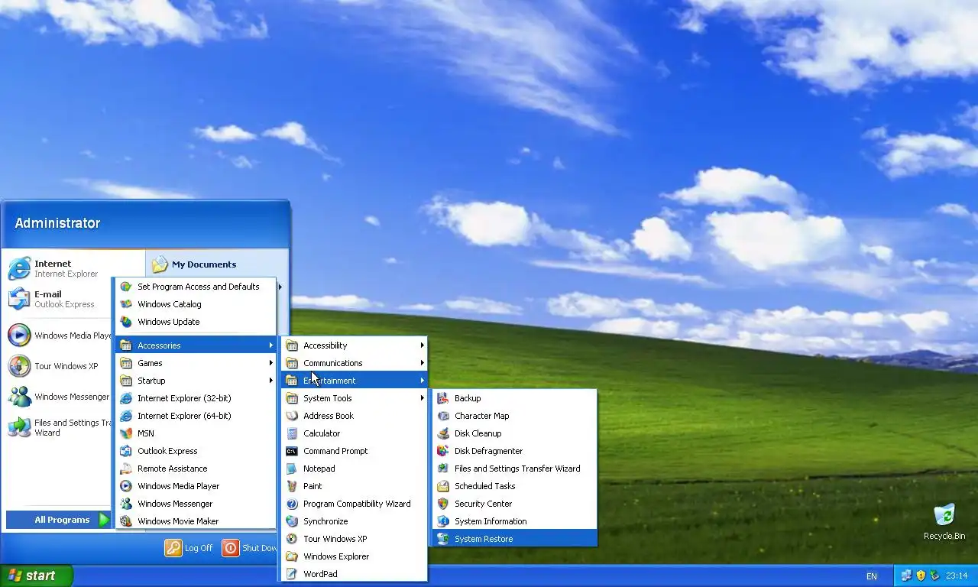This screenshot has height=587, width=978.
Task: Open Outlook Express in All Programs list
Action: (195, 451)
